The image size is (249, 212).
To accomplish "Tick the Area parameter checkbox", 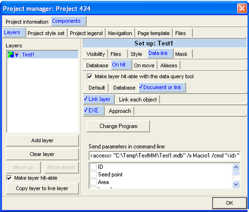I will [x=93, y=182].
